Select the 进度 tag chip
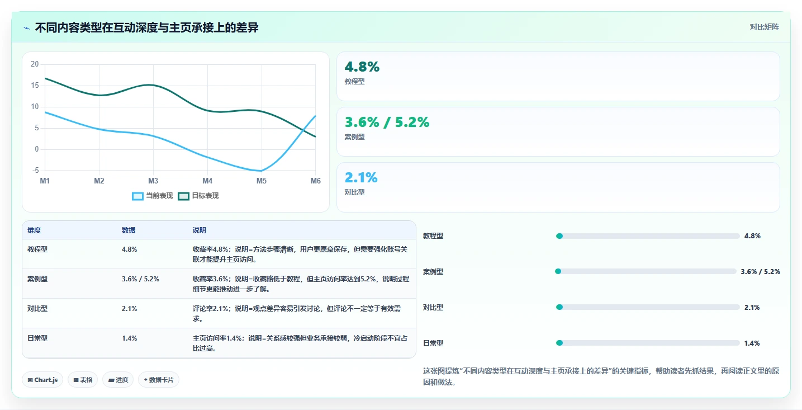Screen dimensions: 802x410 click(118, 380)
